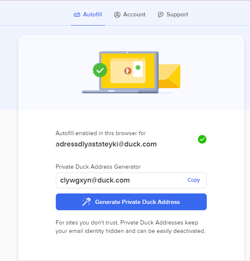Click the 'Autofill enabled in this browser for' text
Image resolution: width=250 pixels, height=261 pixels.
point(101,133)
